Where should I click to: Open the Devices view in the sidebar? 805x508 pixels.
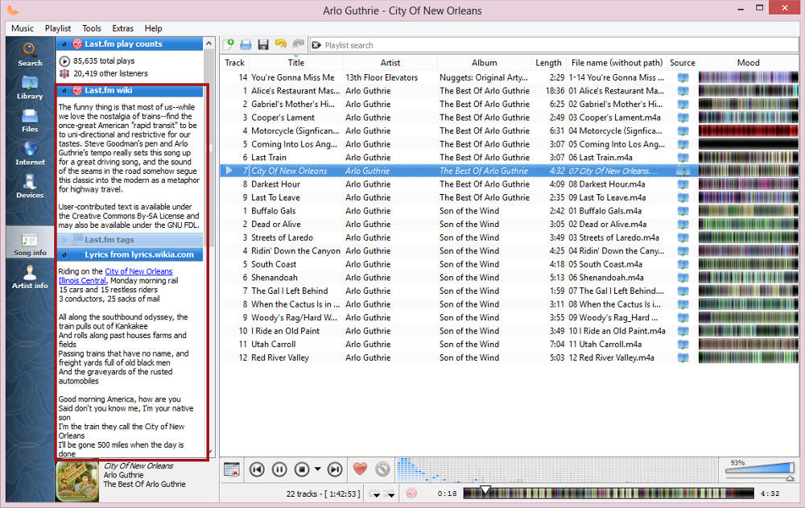click(30, 187)
